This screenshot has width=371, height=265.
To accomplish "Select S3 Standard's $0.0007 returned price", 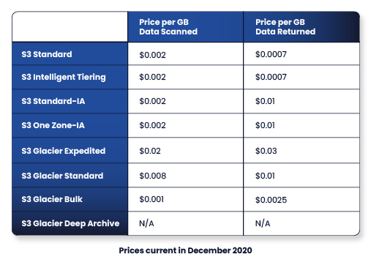I will [x=271, y=54].
